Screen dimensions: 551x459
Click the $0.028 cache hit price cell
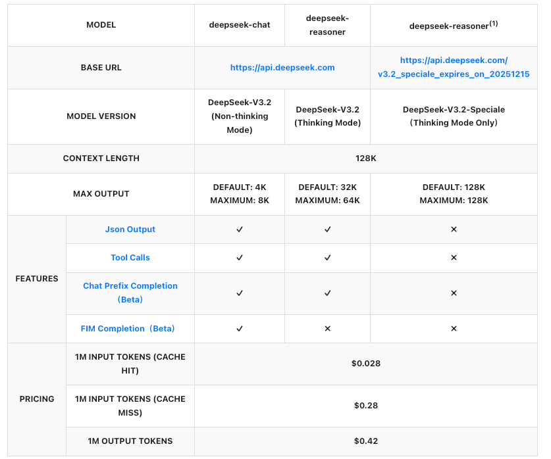coord(366,364)
